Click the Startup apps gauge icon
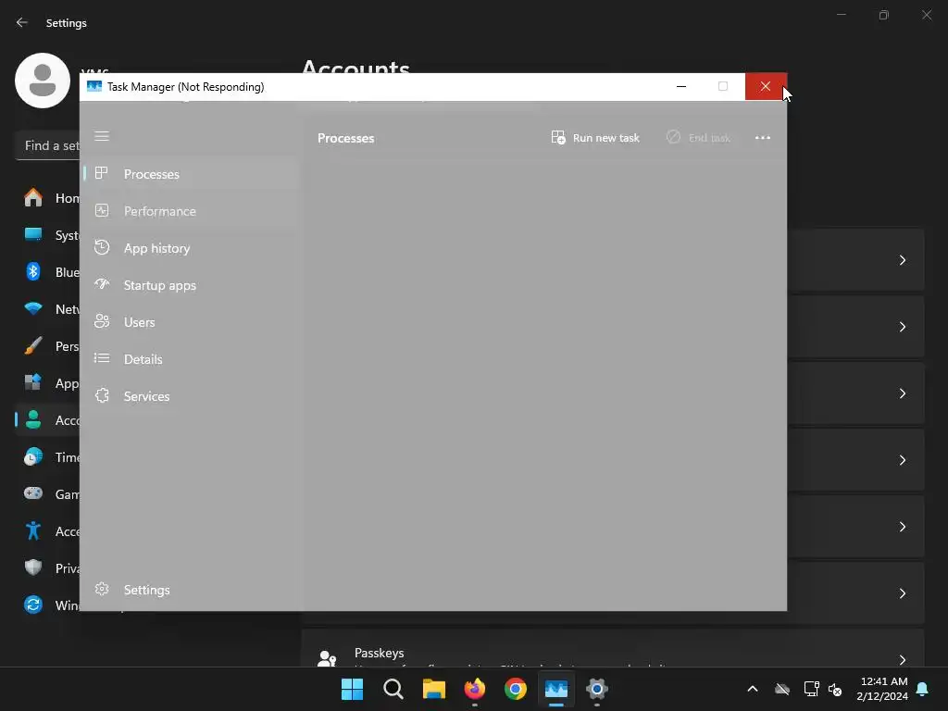Screen dimensions: 948x711 pos(102,284)
